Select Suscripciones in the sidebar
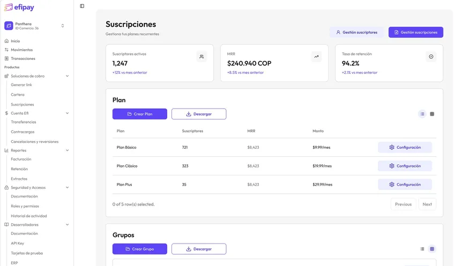Screen dimensions: 463x266 22,104
